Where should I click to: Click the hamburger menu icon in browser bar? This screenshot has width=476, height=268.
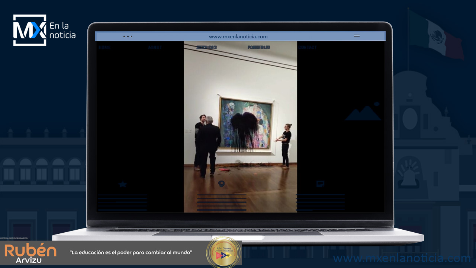pyautogui.click(x=357, y=36)
